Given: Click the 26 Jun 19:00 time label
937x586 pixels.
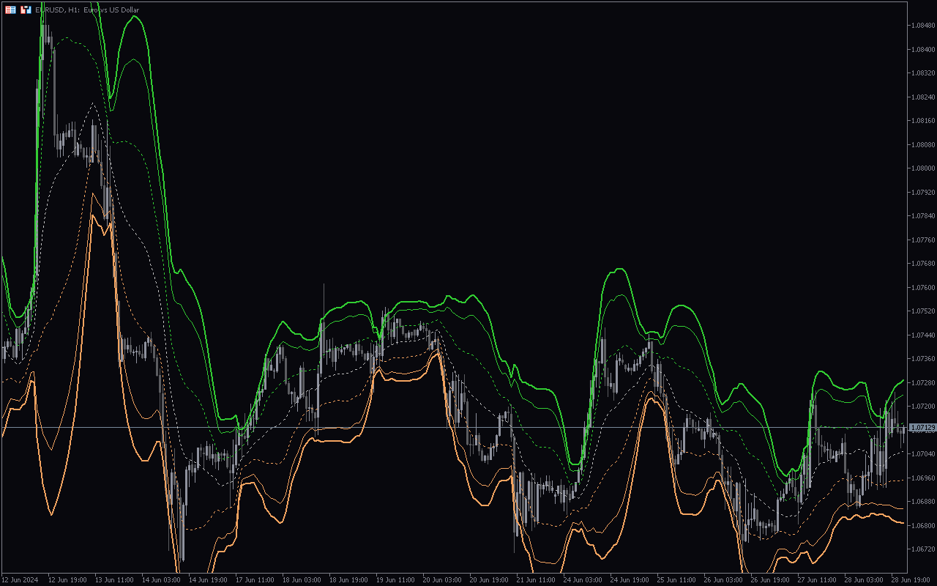Looking at the screenshot, I should [770, 579].
